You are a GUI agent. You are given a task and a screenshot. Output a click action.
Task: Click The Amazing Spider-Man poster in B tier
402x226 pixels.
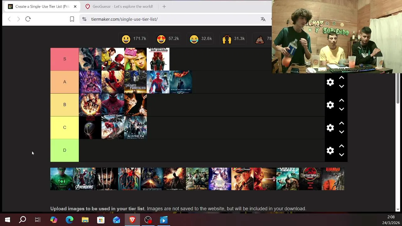point(113,105)
